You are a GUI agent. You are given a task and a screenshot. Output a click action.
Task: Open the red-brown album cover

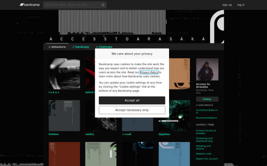(65, 154)
